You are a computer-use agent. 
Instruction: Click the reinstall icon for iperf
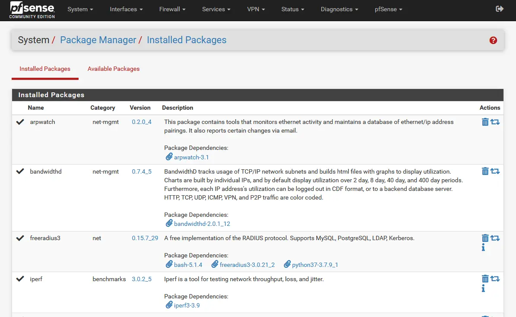[495, 279]
